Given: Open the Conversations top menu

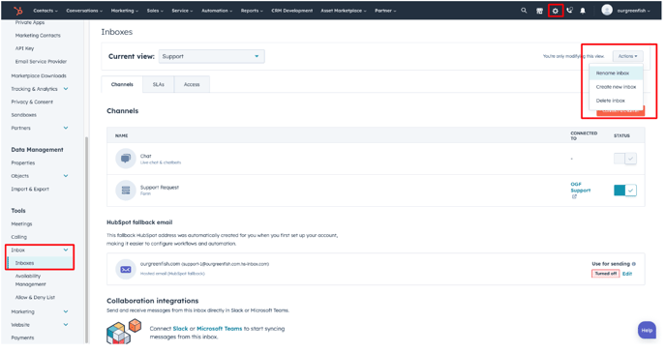Looking at the screenshot, I should click(x=84, y=11).
